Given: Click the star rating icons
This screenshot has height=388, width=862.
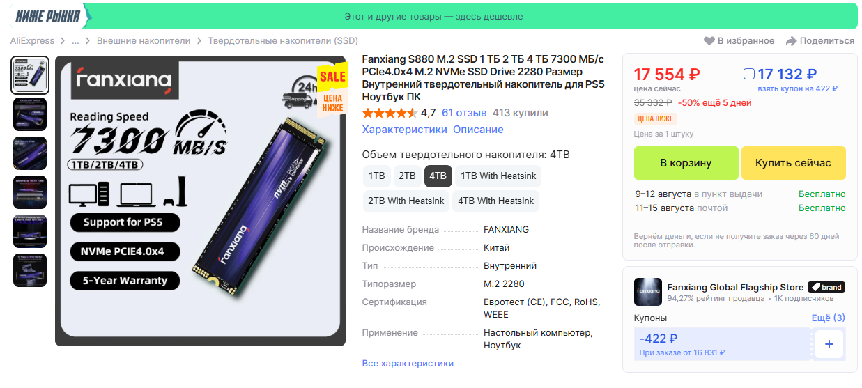Looking at the screenshot, I should click(390, 113).
